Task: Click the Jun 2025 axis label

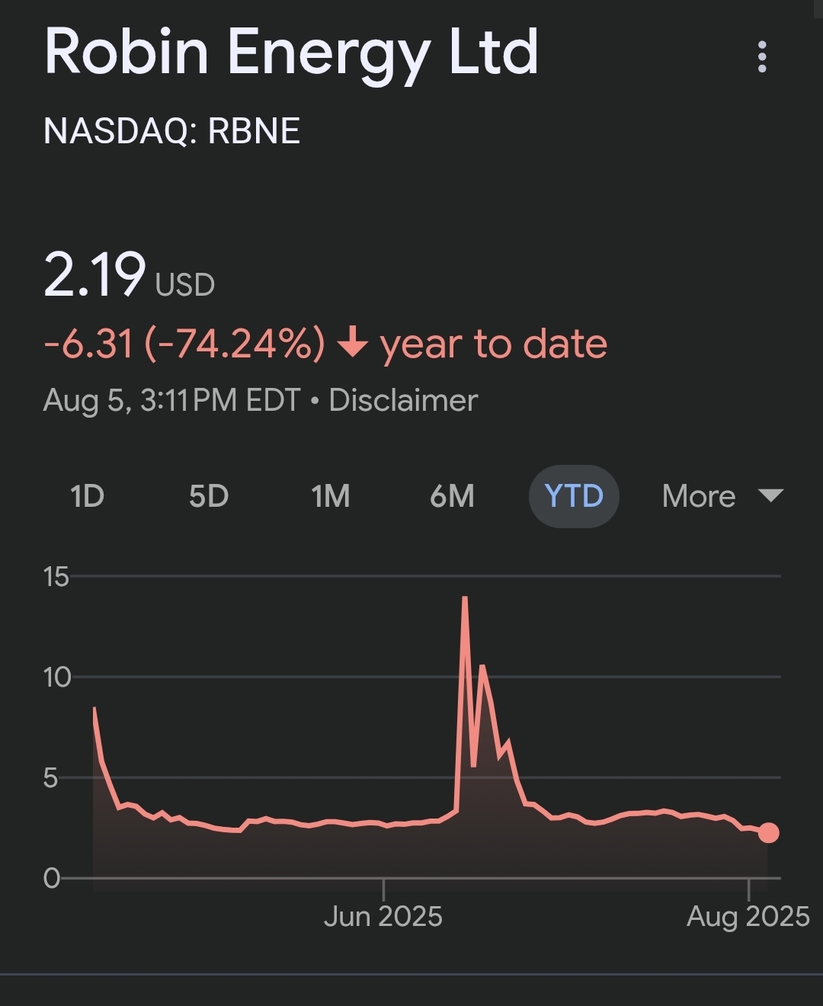Action: tap(383, 916)
